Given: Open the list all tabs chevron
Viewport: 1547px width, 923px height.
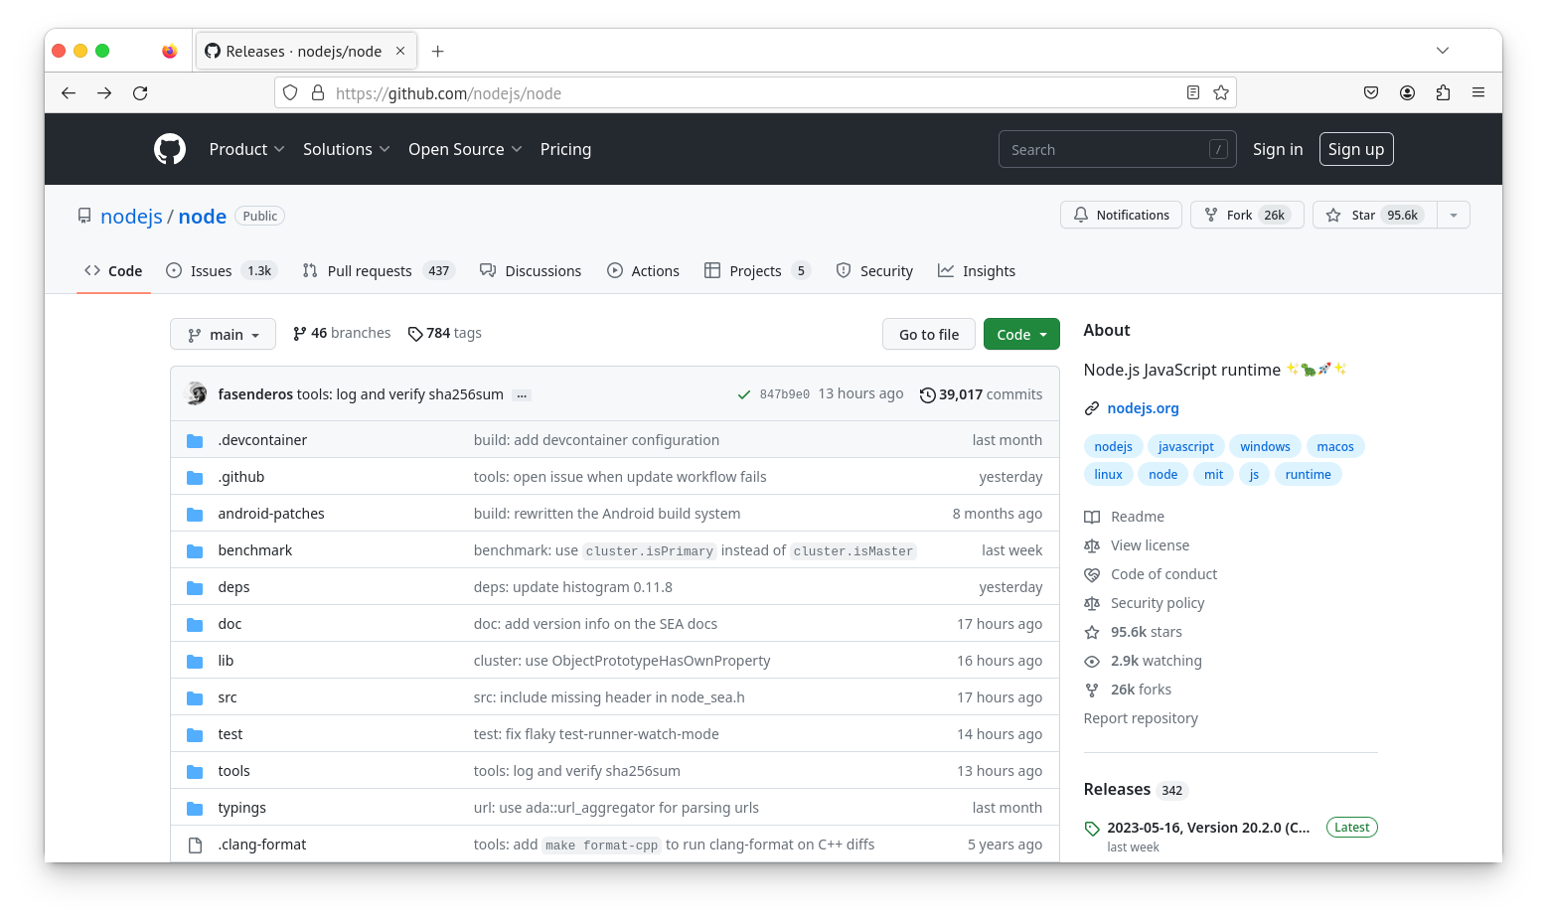Looking at the screenshot, I should coord(1443,51).
